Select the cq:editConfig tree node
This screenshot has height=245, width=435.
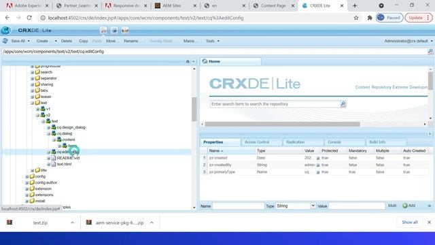pyautogui.click(x=67, y=152)
